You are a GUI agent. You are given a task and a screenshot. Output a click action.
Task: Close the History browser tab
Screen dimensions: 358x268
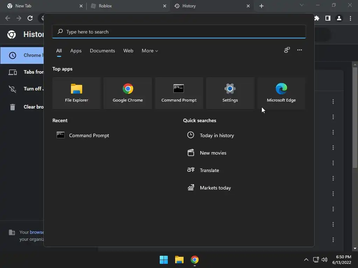(x=248, y=6)
